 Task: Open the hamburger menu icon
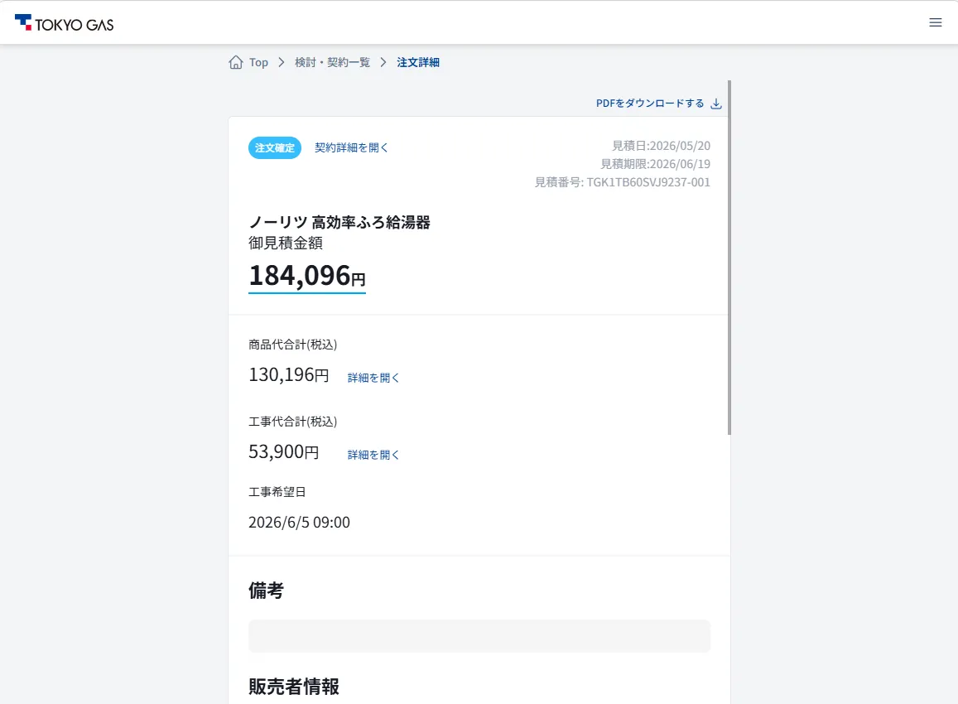pos(936,22)
